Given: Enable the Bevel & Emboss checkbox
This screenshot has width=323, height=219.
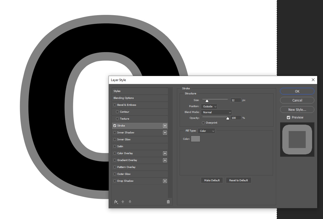Looking at the screenshot, I should pyautogui.click(x=115, y=105).
